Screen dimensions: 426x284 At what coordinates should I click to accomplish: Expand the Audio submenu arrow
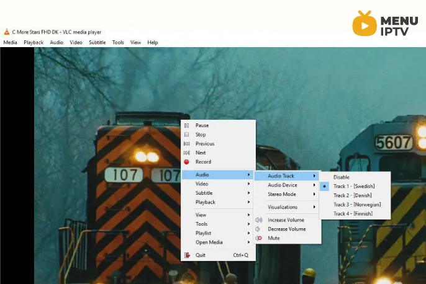tap(248, 175)
